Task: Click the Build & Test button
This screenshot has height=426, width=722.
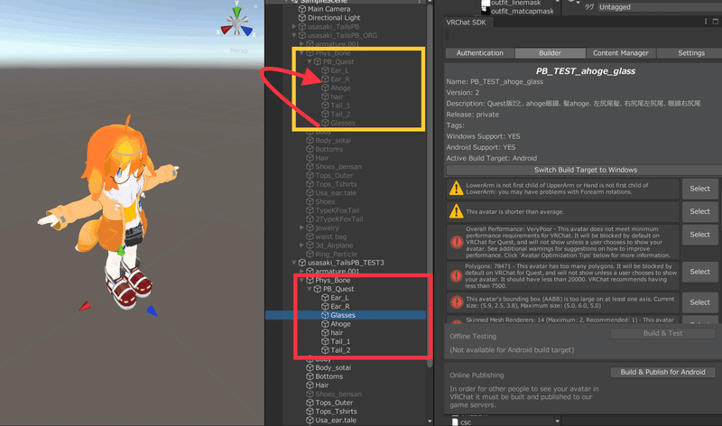Action: coord(662,333)
